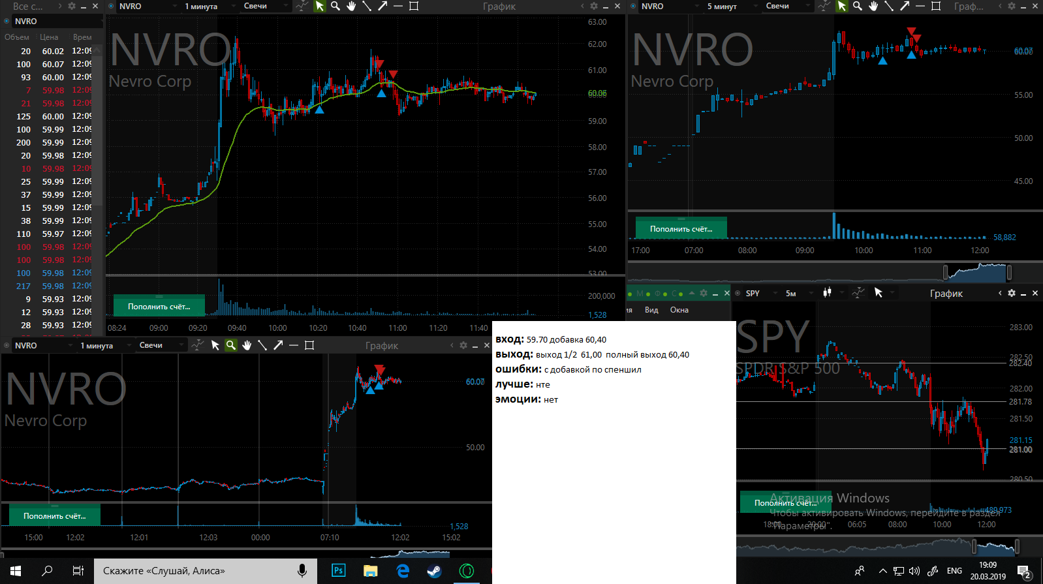Open the Вид menu
The width and height of the screenshot is (1043, 584).
click(x=651, y=310)
